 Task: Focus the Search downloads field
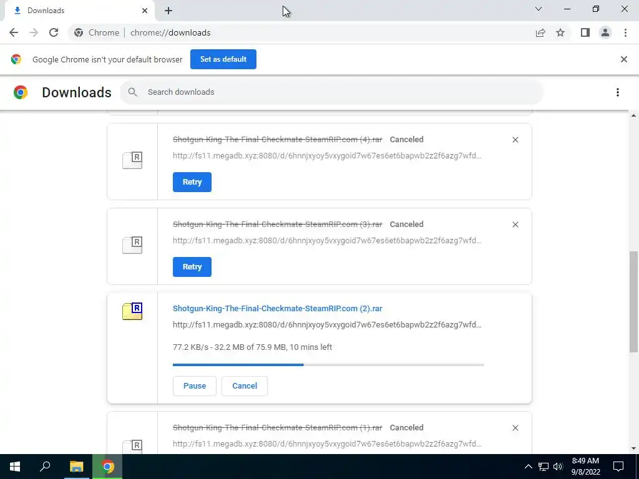[x=332, y=92]
